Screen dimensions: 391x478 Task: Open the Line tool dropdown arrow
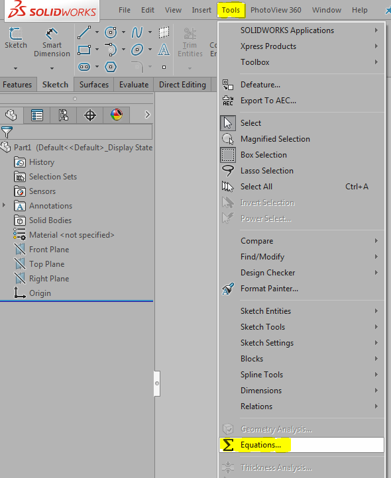pos(97,32)
